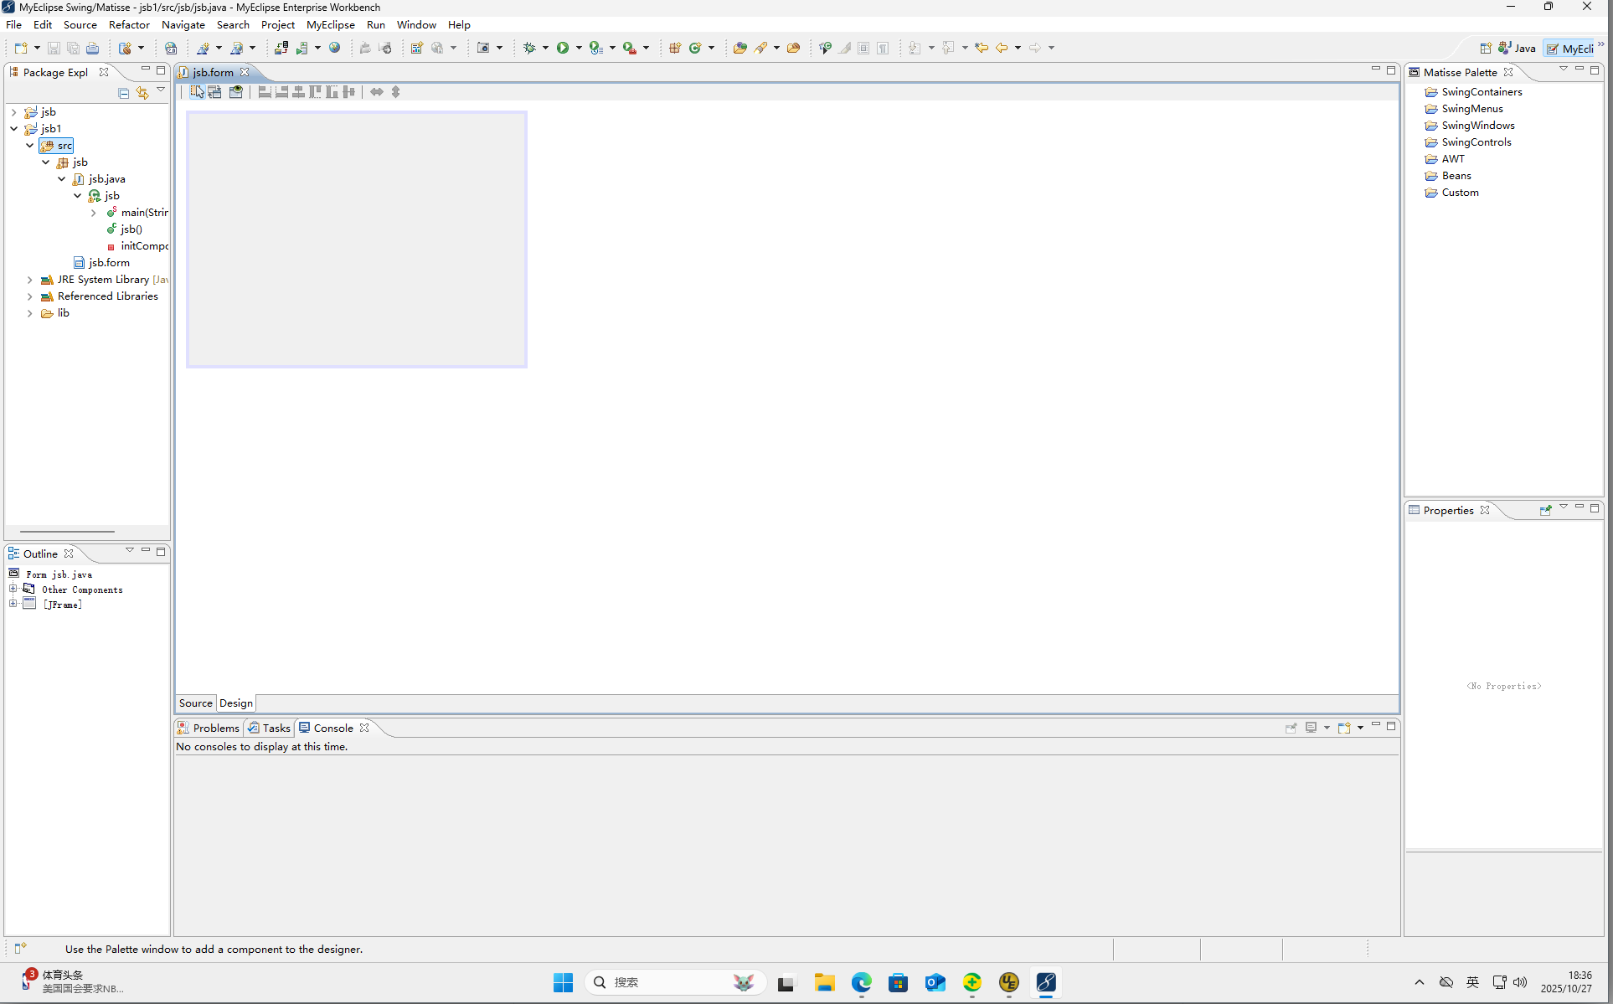This screenshot has width=1613, height=1004.
Task: Open the SwingControls palette folder
Action: pos(1476,142)
